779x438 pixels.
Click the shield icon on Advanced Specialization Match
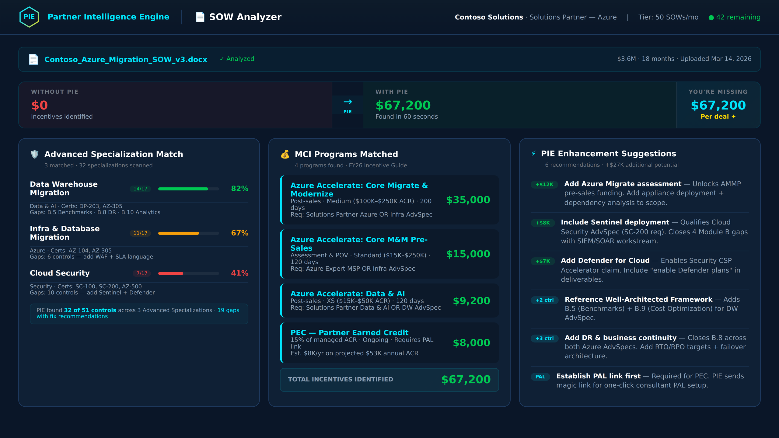pos(34,154)
